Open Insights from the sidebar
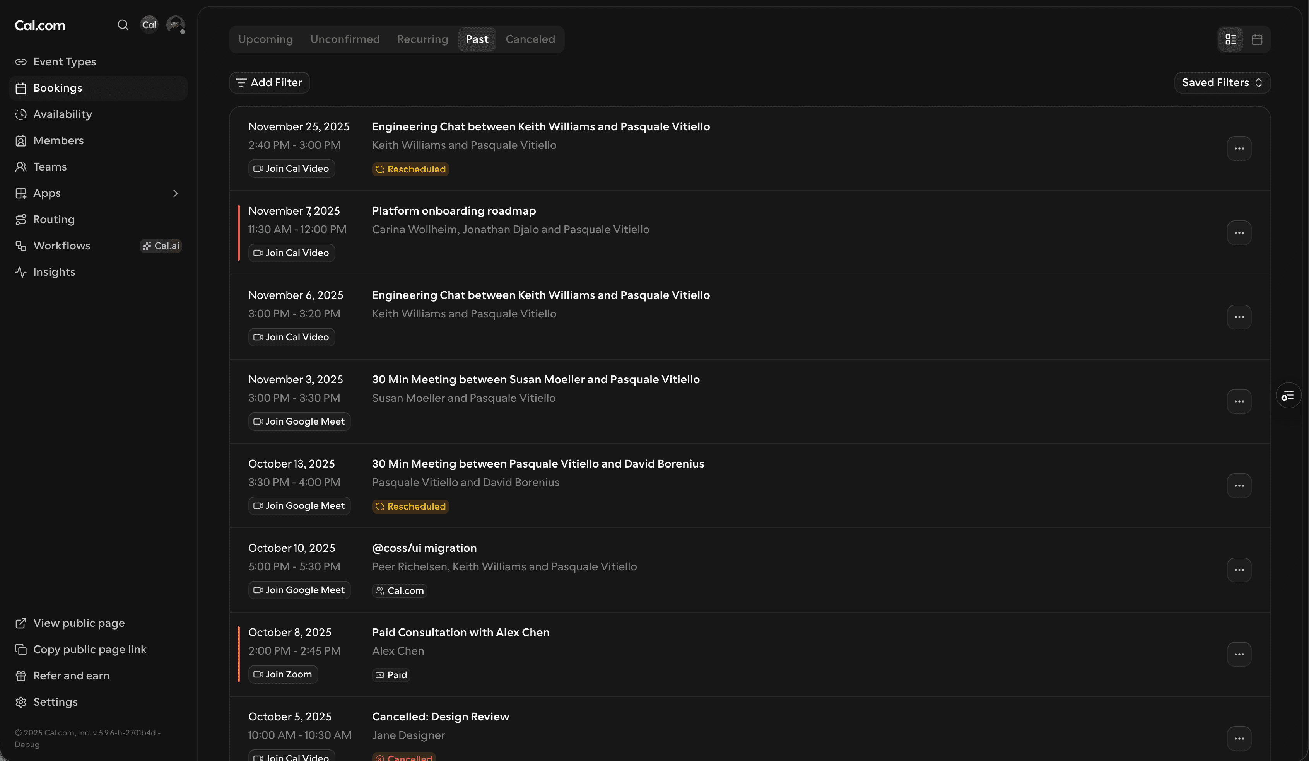 pyautogui.click(x=54, y=272)
